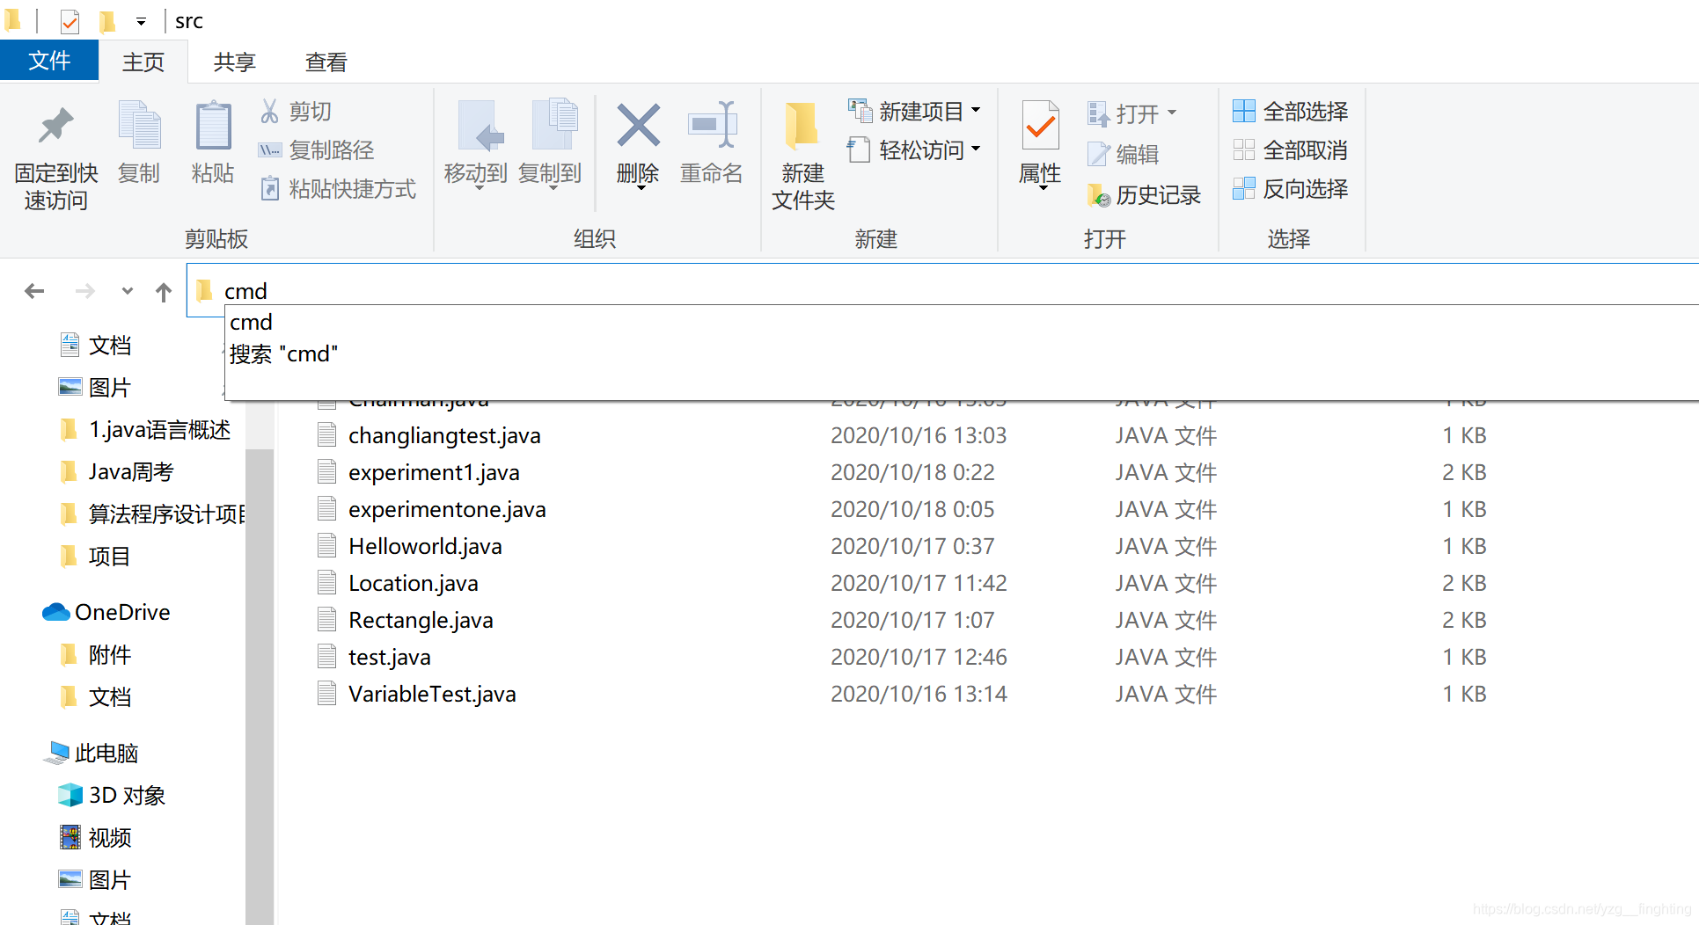Click Select All (全部选择)
The width and height of the screenshot is (1699, 925).
tap(1291, 112)
